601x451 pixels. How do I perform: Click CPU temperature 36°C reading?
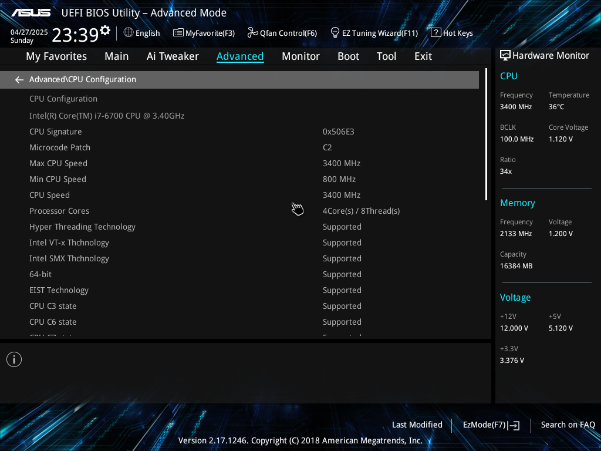(x=556, y=107)
